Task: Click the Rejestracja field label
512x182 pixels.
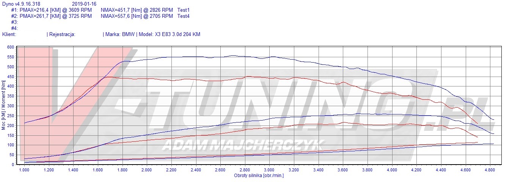Action: click(62, 35)
